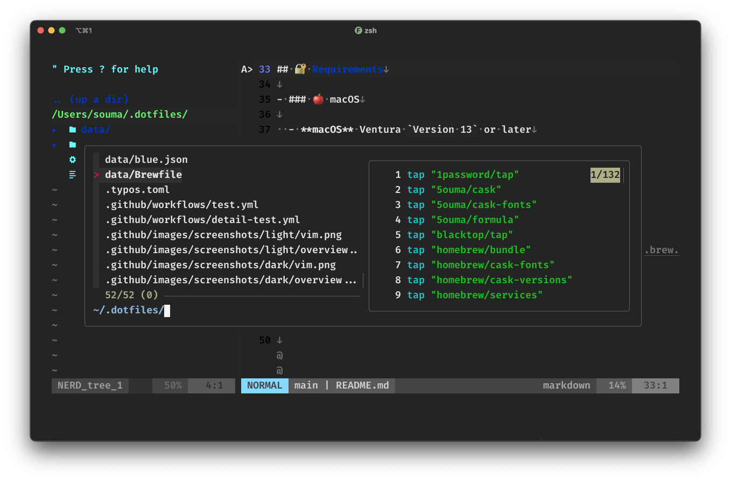Click the ⌥⌘1 window shortcut label
Screen dimensions: 731x481
[x=84, y=31]
